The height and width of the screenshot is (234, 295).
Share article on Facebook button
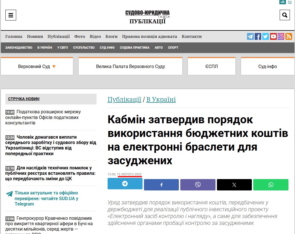162,185
